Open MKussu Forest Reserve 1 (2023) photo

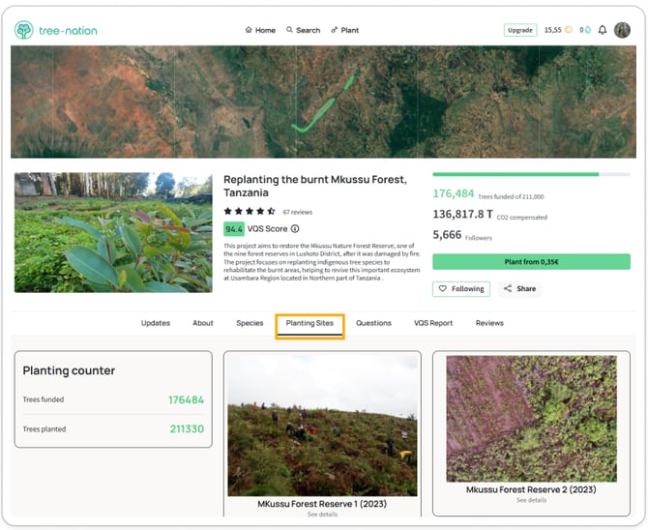(x=322, y=426)
